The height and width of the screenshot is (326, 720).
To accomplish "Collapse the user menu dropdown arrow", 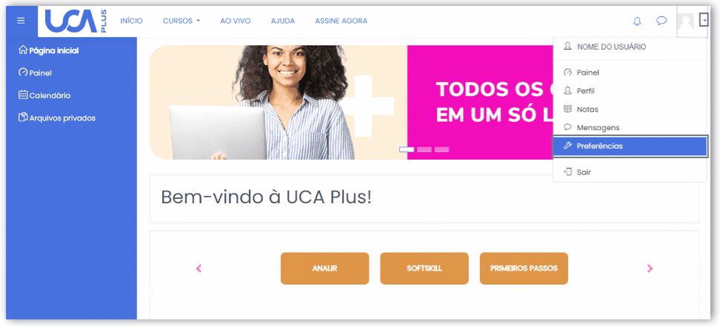I will (x=704, y=20).
